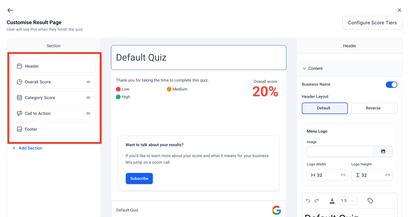Select the Header section item
Viewport: 408px width, 217px height.
[x=53, y=66]
